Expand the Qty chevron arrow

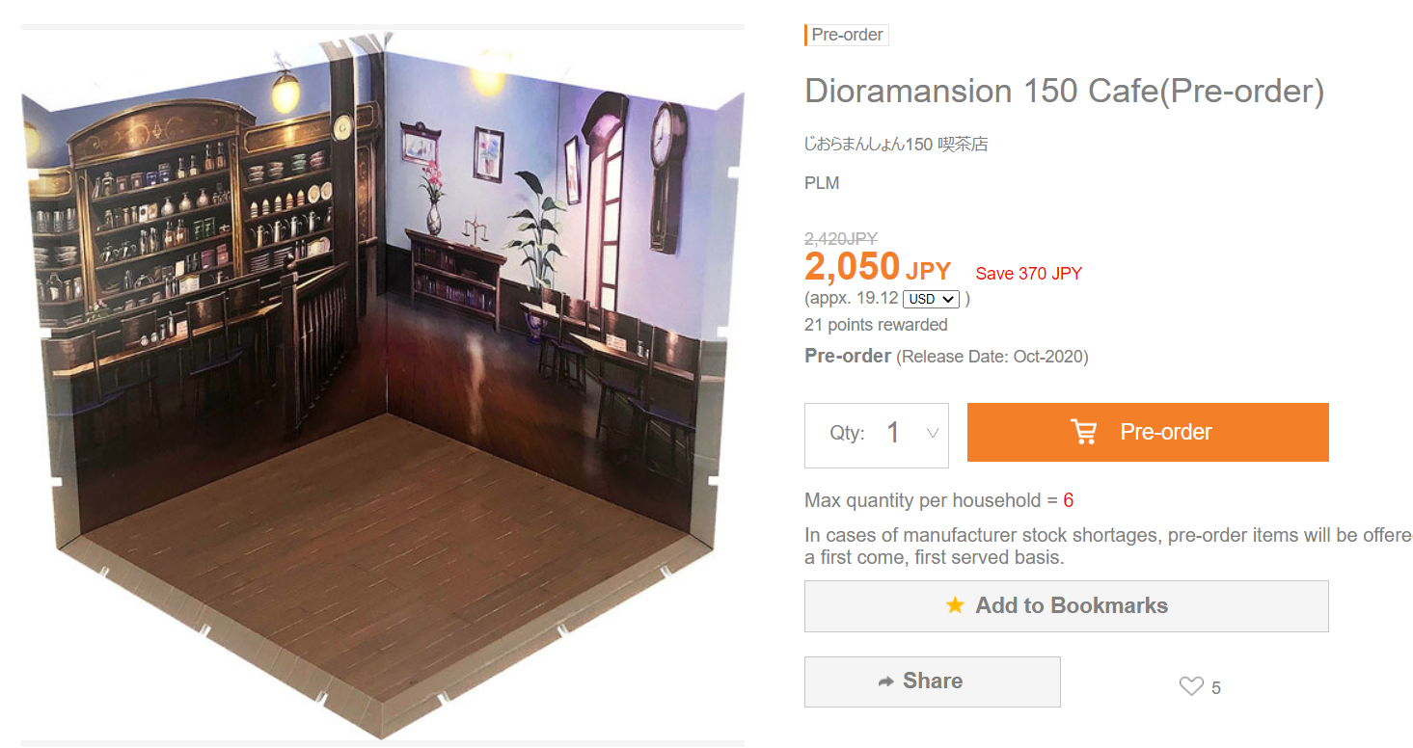coord(933,434)
